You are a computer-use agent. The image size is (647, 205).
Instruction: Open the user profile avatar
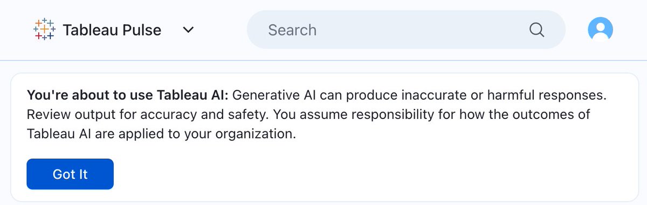601,30
